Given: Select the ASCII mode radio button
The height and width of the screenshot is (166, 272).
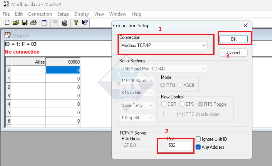Looking at the screenshot, I should click(180, 85).
